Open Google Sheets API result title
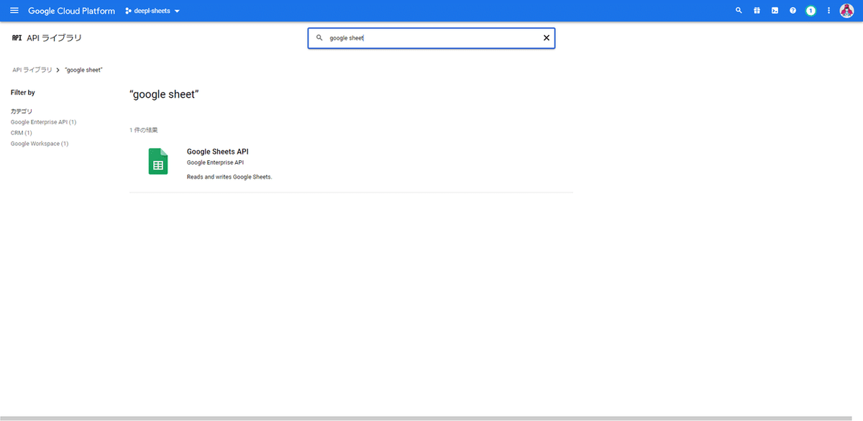Image resolution: width=863 pixels, height=421 pixels. point(217,152)
